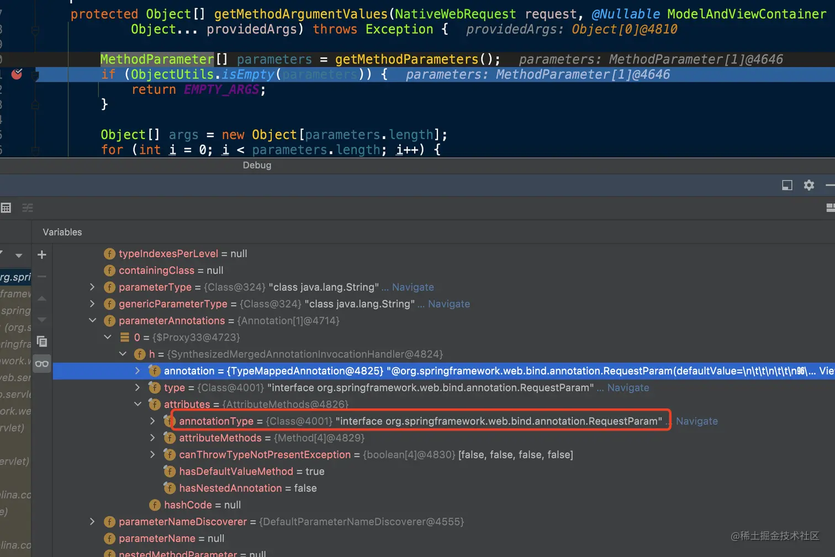Move watch down with the down arrow
The width and height of the screenshot is (835, 557).
coord(42,320)
